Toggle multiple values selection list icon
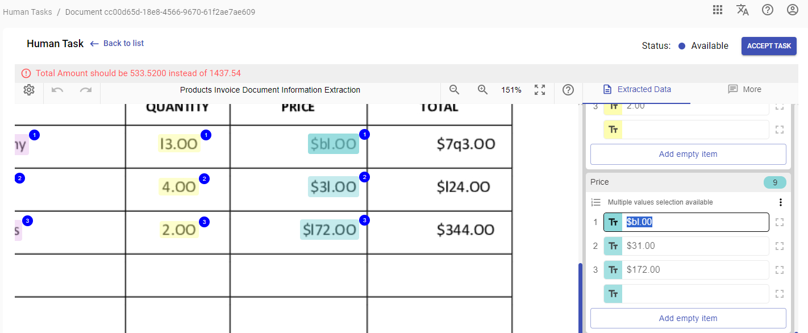 coord(596,202)
